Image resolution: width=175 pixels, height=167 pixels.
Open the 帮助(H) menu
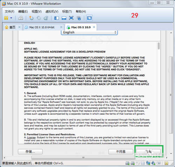(81, 12)
